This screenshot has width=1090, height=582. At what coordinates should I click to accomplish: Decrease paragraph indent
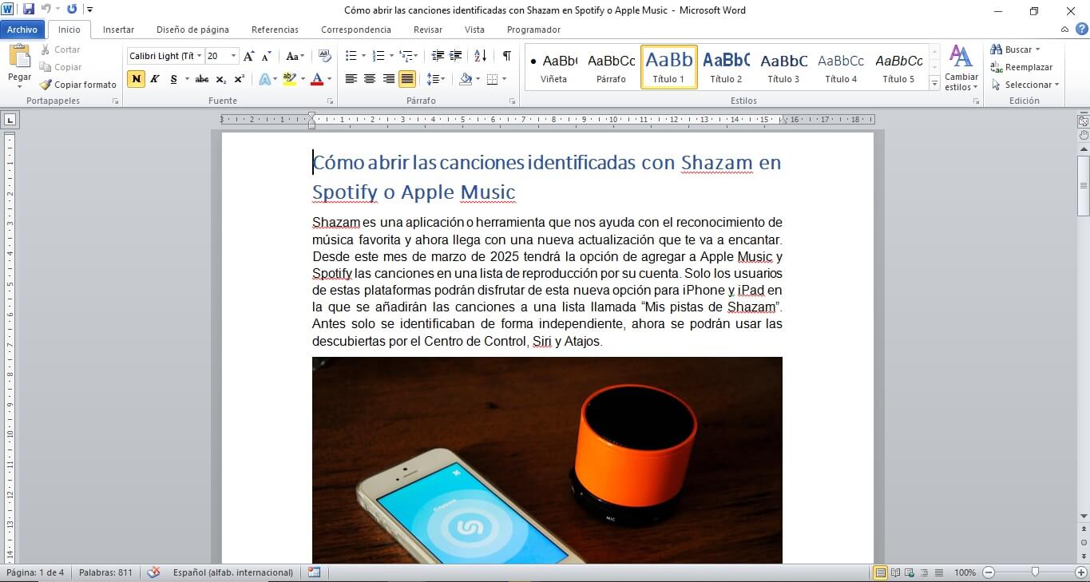click(x=438, y=56)
